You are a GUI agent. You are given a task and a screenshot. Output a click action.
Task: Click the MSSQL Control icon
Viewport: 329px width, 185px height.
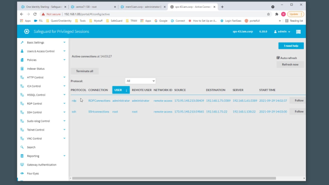(22, 95)
